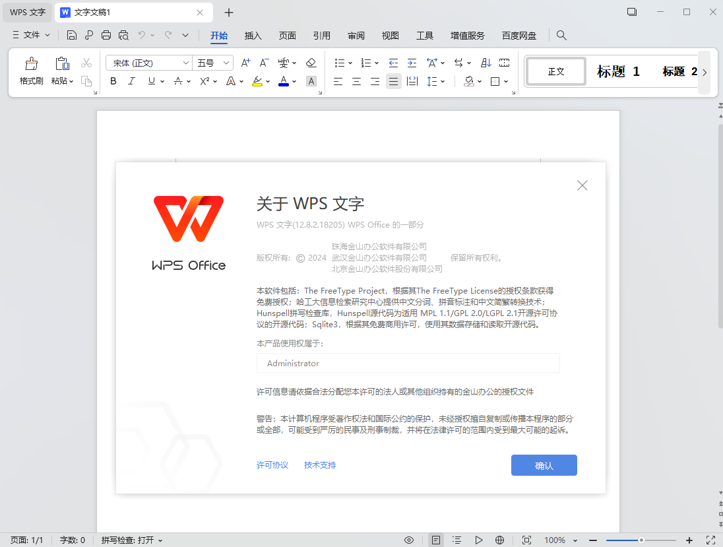Click the Borders icon in paragraph group
Screen dimensions: 723x547
(495, 82)
